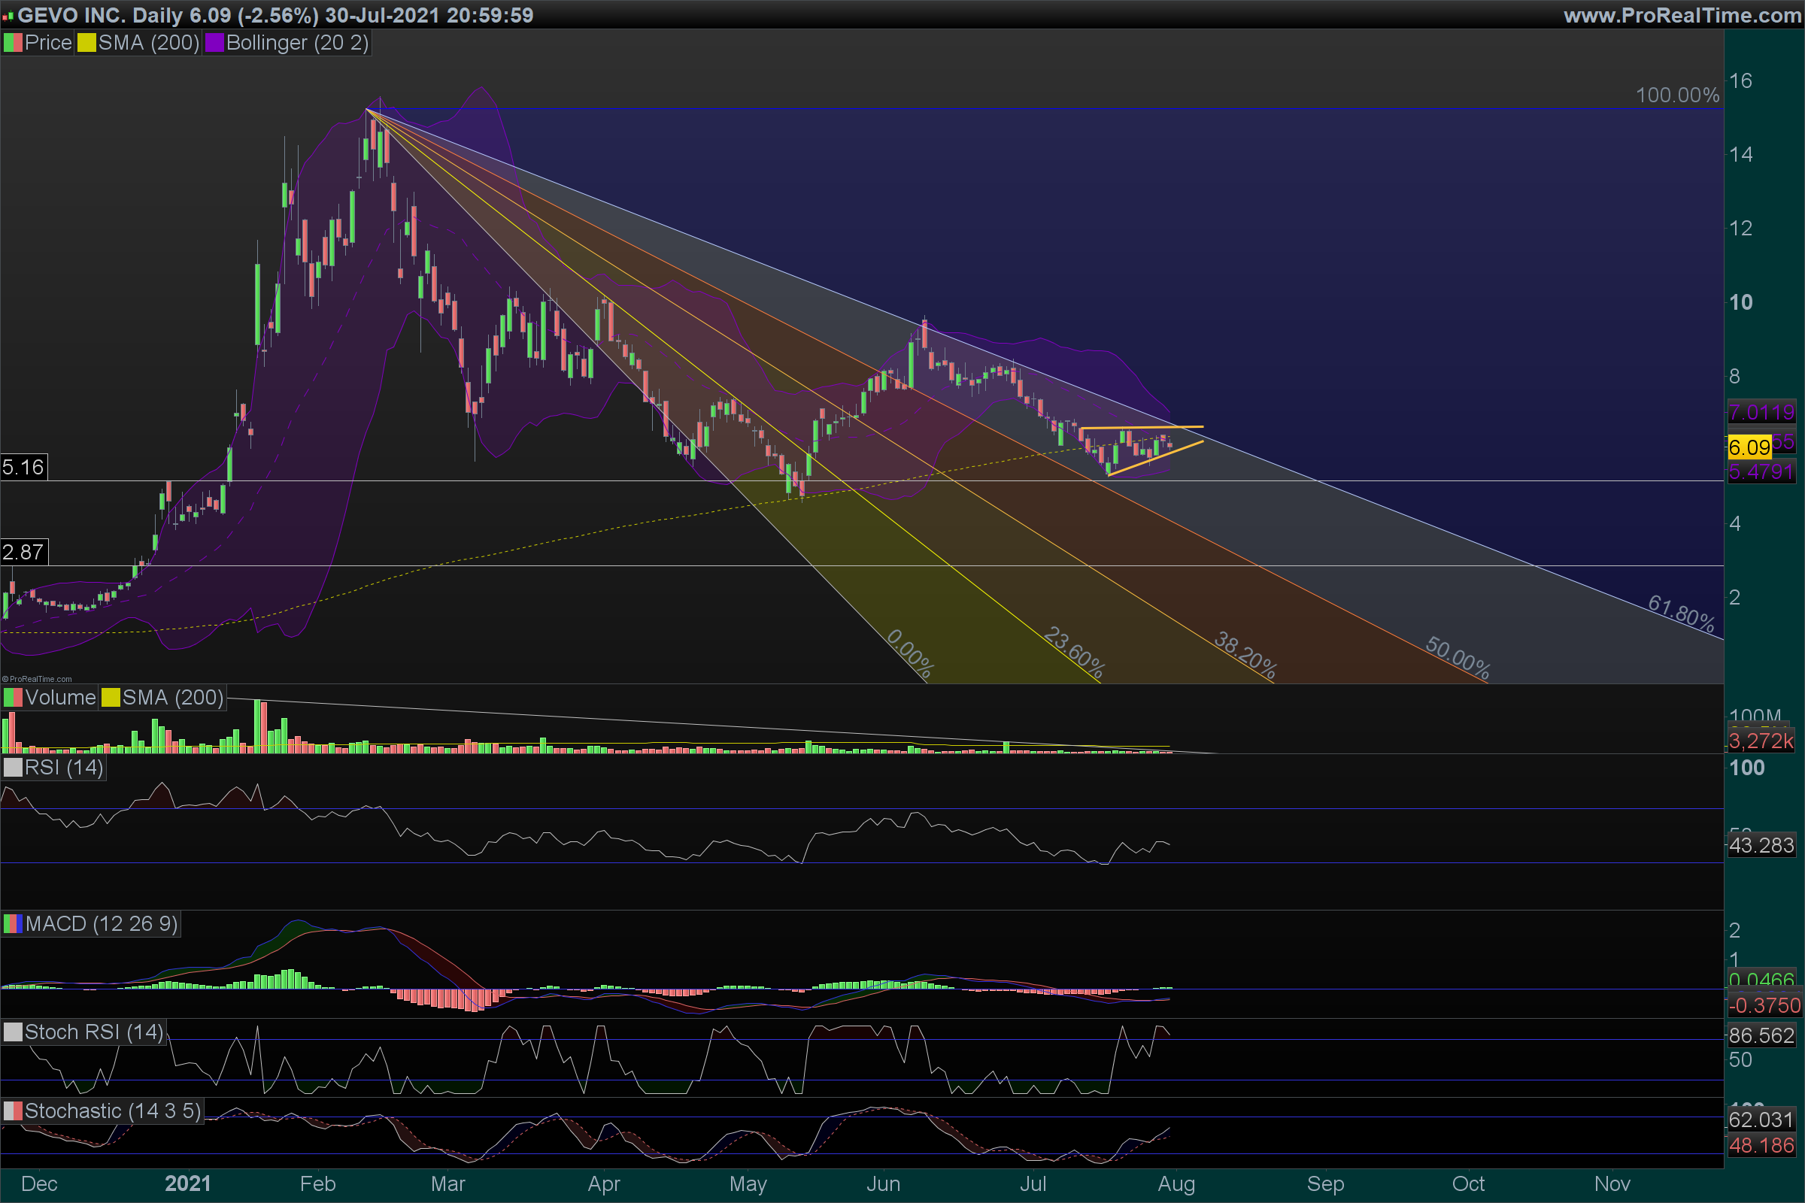
Task: Click the 2021 label on time axis
Action: pos(187,1183)
